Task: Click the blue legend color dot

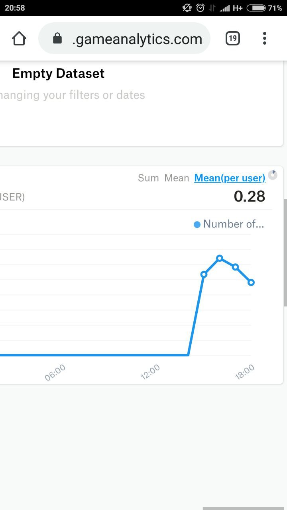Action: pos(197,225)
